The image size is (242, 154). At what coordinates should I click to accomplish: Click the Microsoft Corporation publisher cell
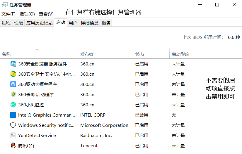click(x=104, y=125)
